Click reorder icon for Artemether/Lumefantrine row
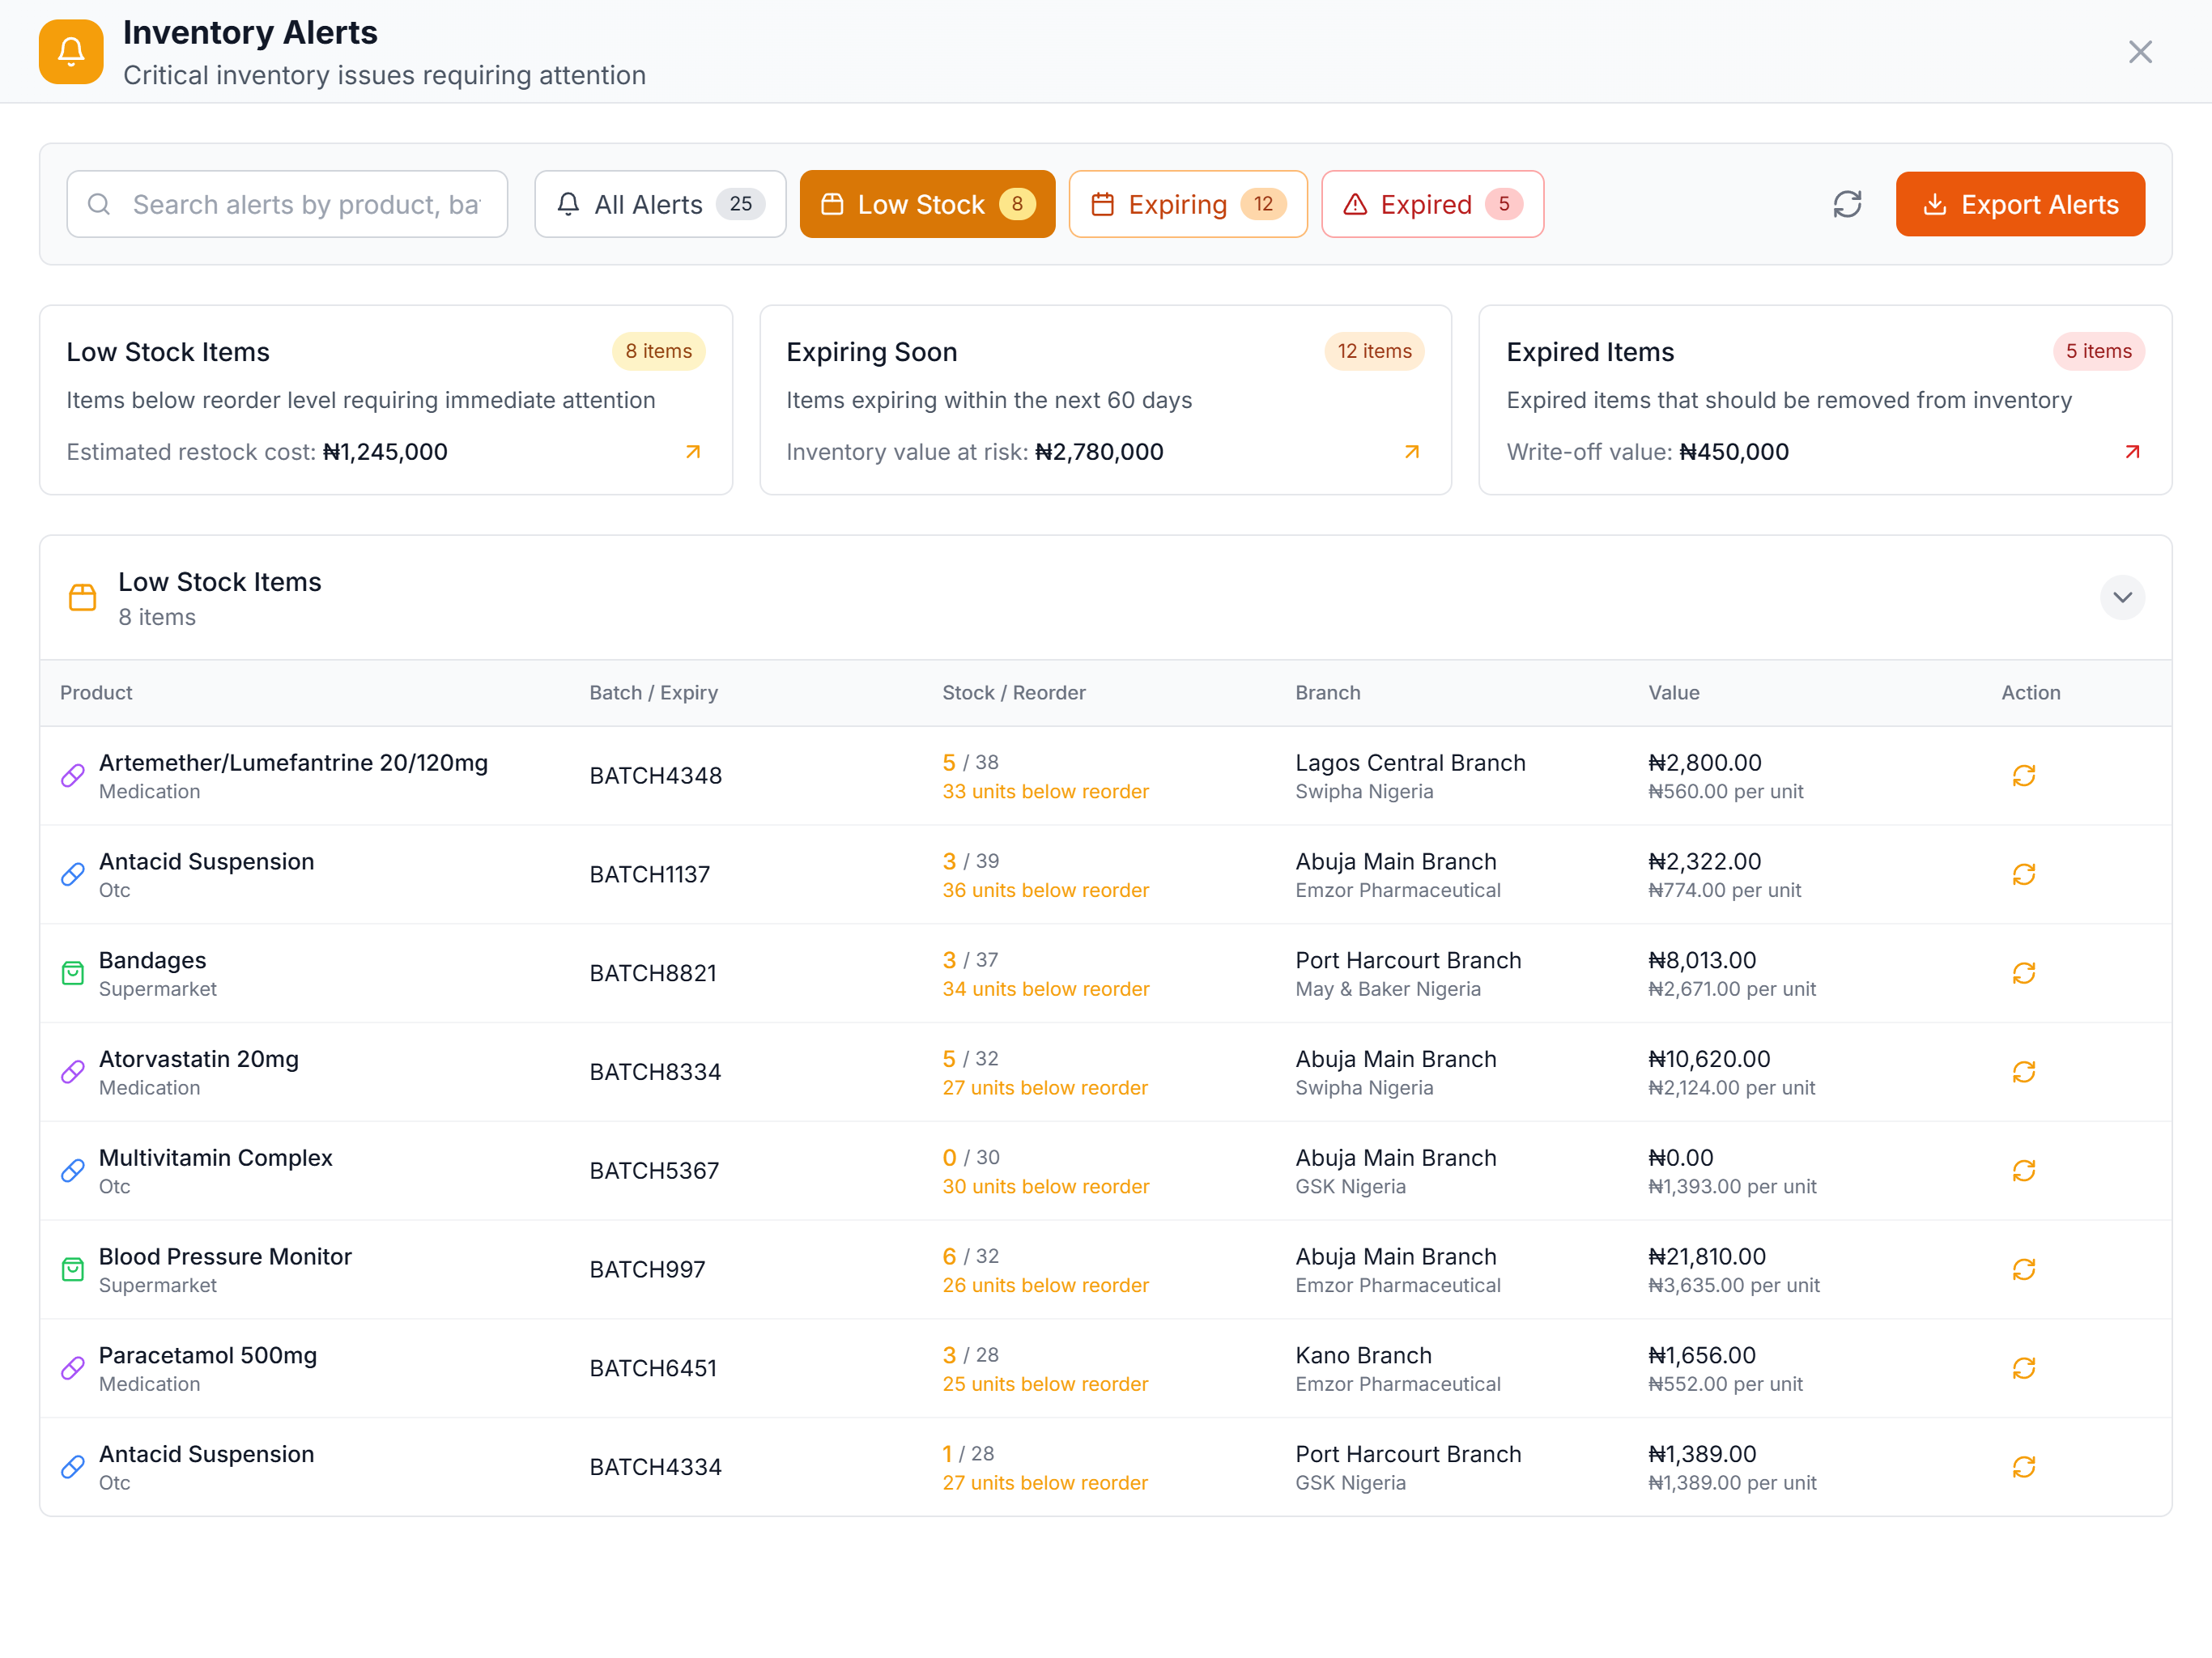Screen dimensions: 2212x1658 coord(2023,776)
